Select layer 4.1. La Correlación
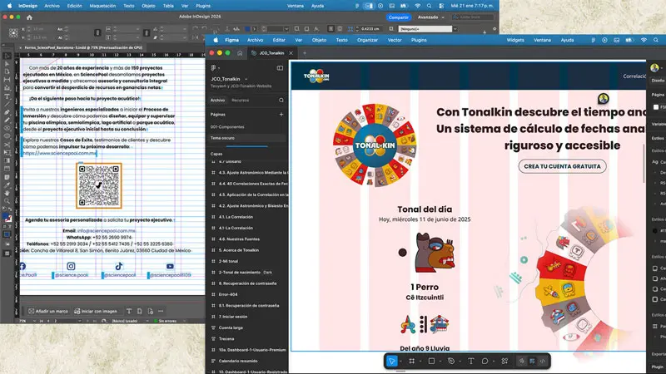 click(236, 217)
